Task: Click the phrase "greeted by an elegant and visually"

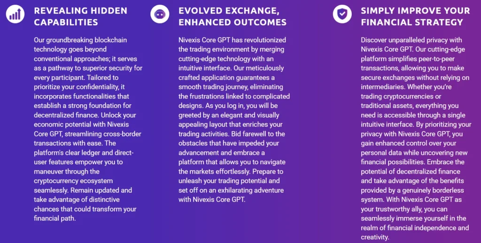Action: click(229, 115)
